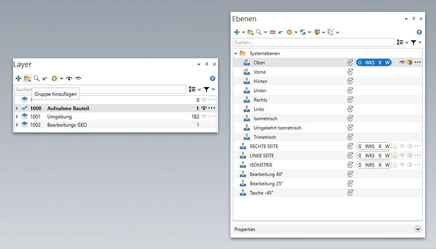Expand the 1001 Umgebung layer
Screen dimensions: 436x249
pos(17,117)
